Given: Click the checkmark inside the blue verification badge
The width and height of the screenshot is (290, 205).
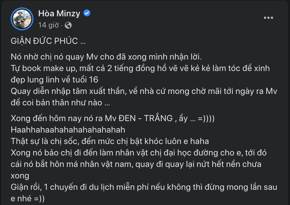Looking at the screenshot, I should (86, 13).
